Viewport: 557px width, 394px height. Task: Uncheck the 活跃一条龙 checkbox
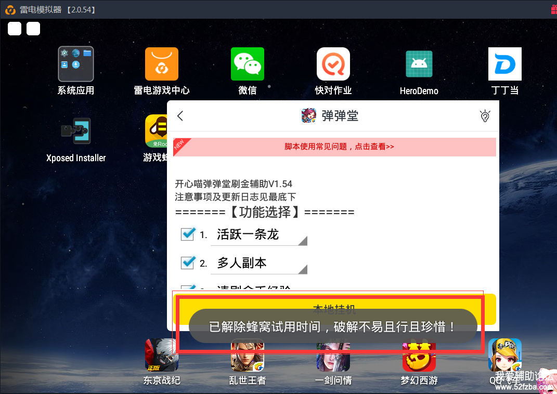point(188,234)
